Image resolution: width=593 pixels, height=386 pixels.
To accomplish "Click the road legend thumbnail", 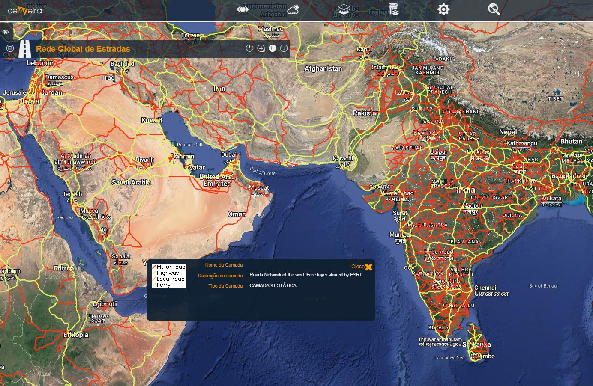I will click(x=169, y=276).
